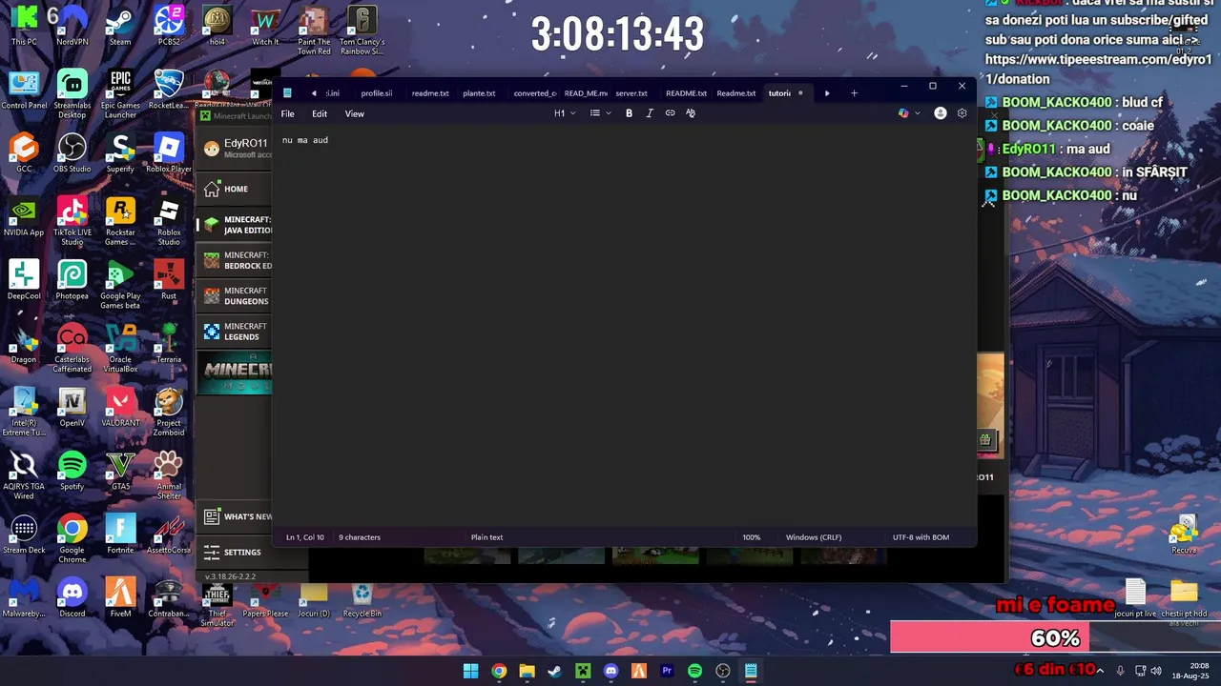This screenshot has width=1221, height=686.
Task: Click the UTF-8 with BOM encoding indicator
Action: click(x=921, y=537)
